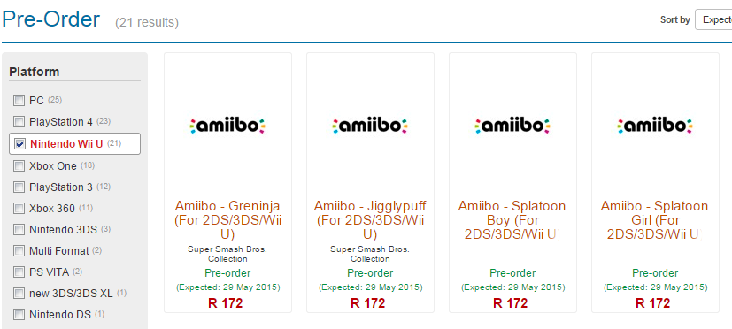The height and width of the screenshot is (329, 732).
Task: Check the Nintendo 3DS platform box
Action: pyautogui.click(x=19, y=230)
